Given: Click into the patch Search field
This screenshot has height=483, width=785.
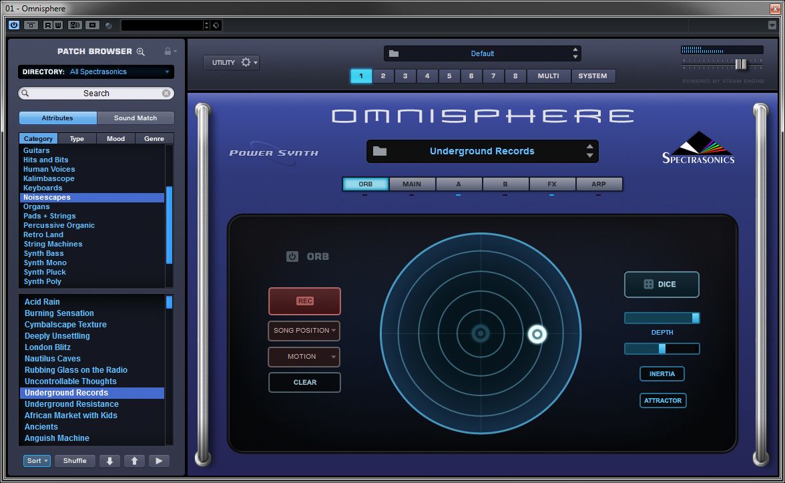Looking at the screenshot, I should tap(96, 94).
